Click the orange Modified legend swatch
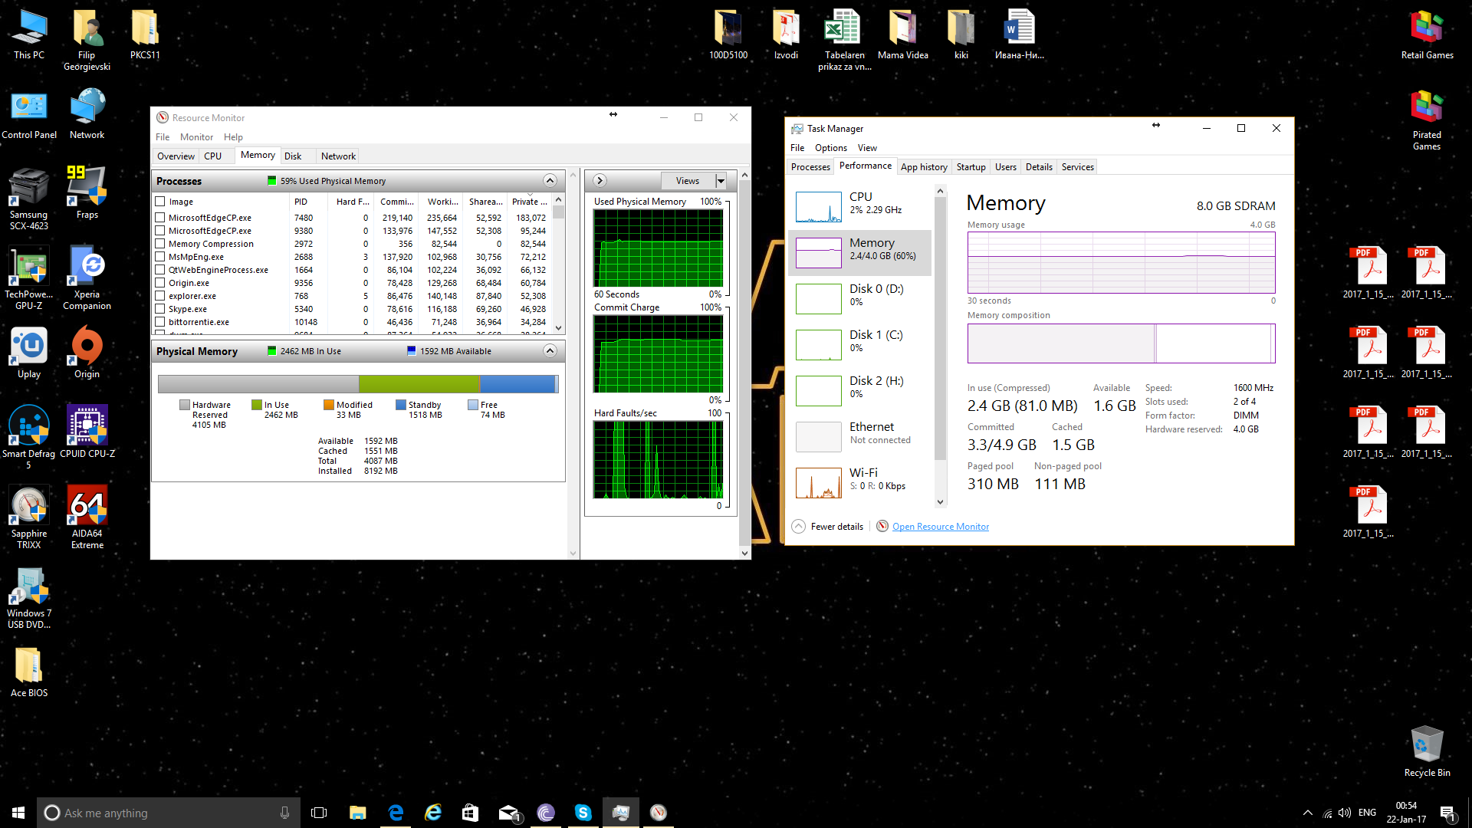This screenshot has width=1472, height=828. 329,405
